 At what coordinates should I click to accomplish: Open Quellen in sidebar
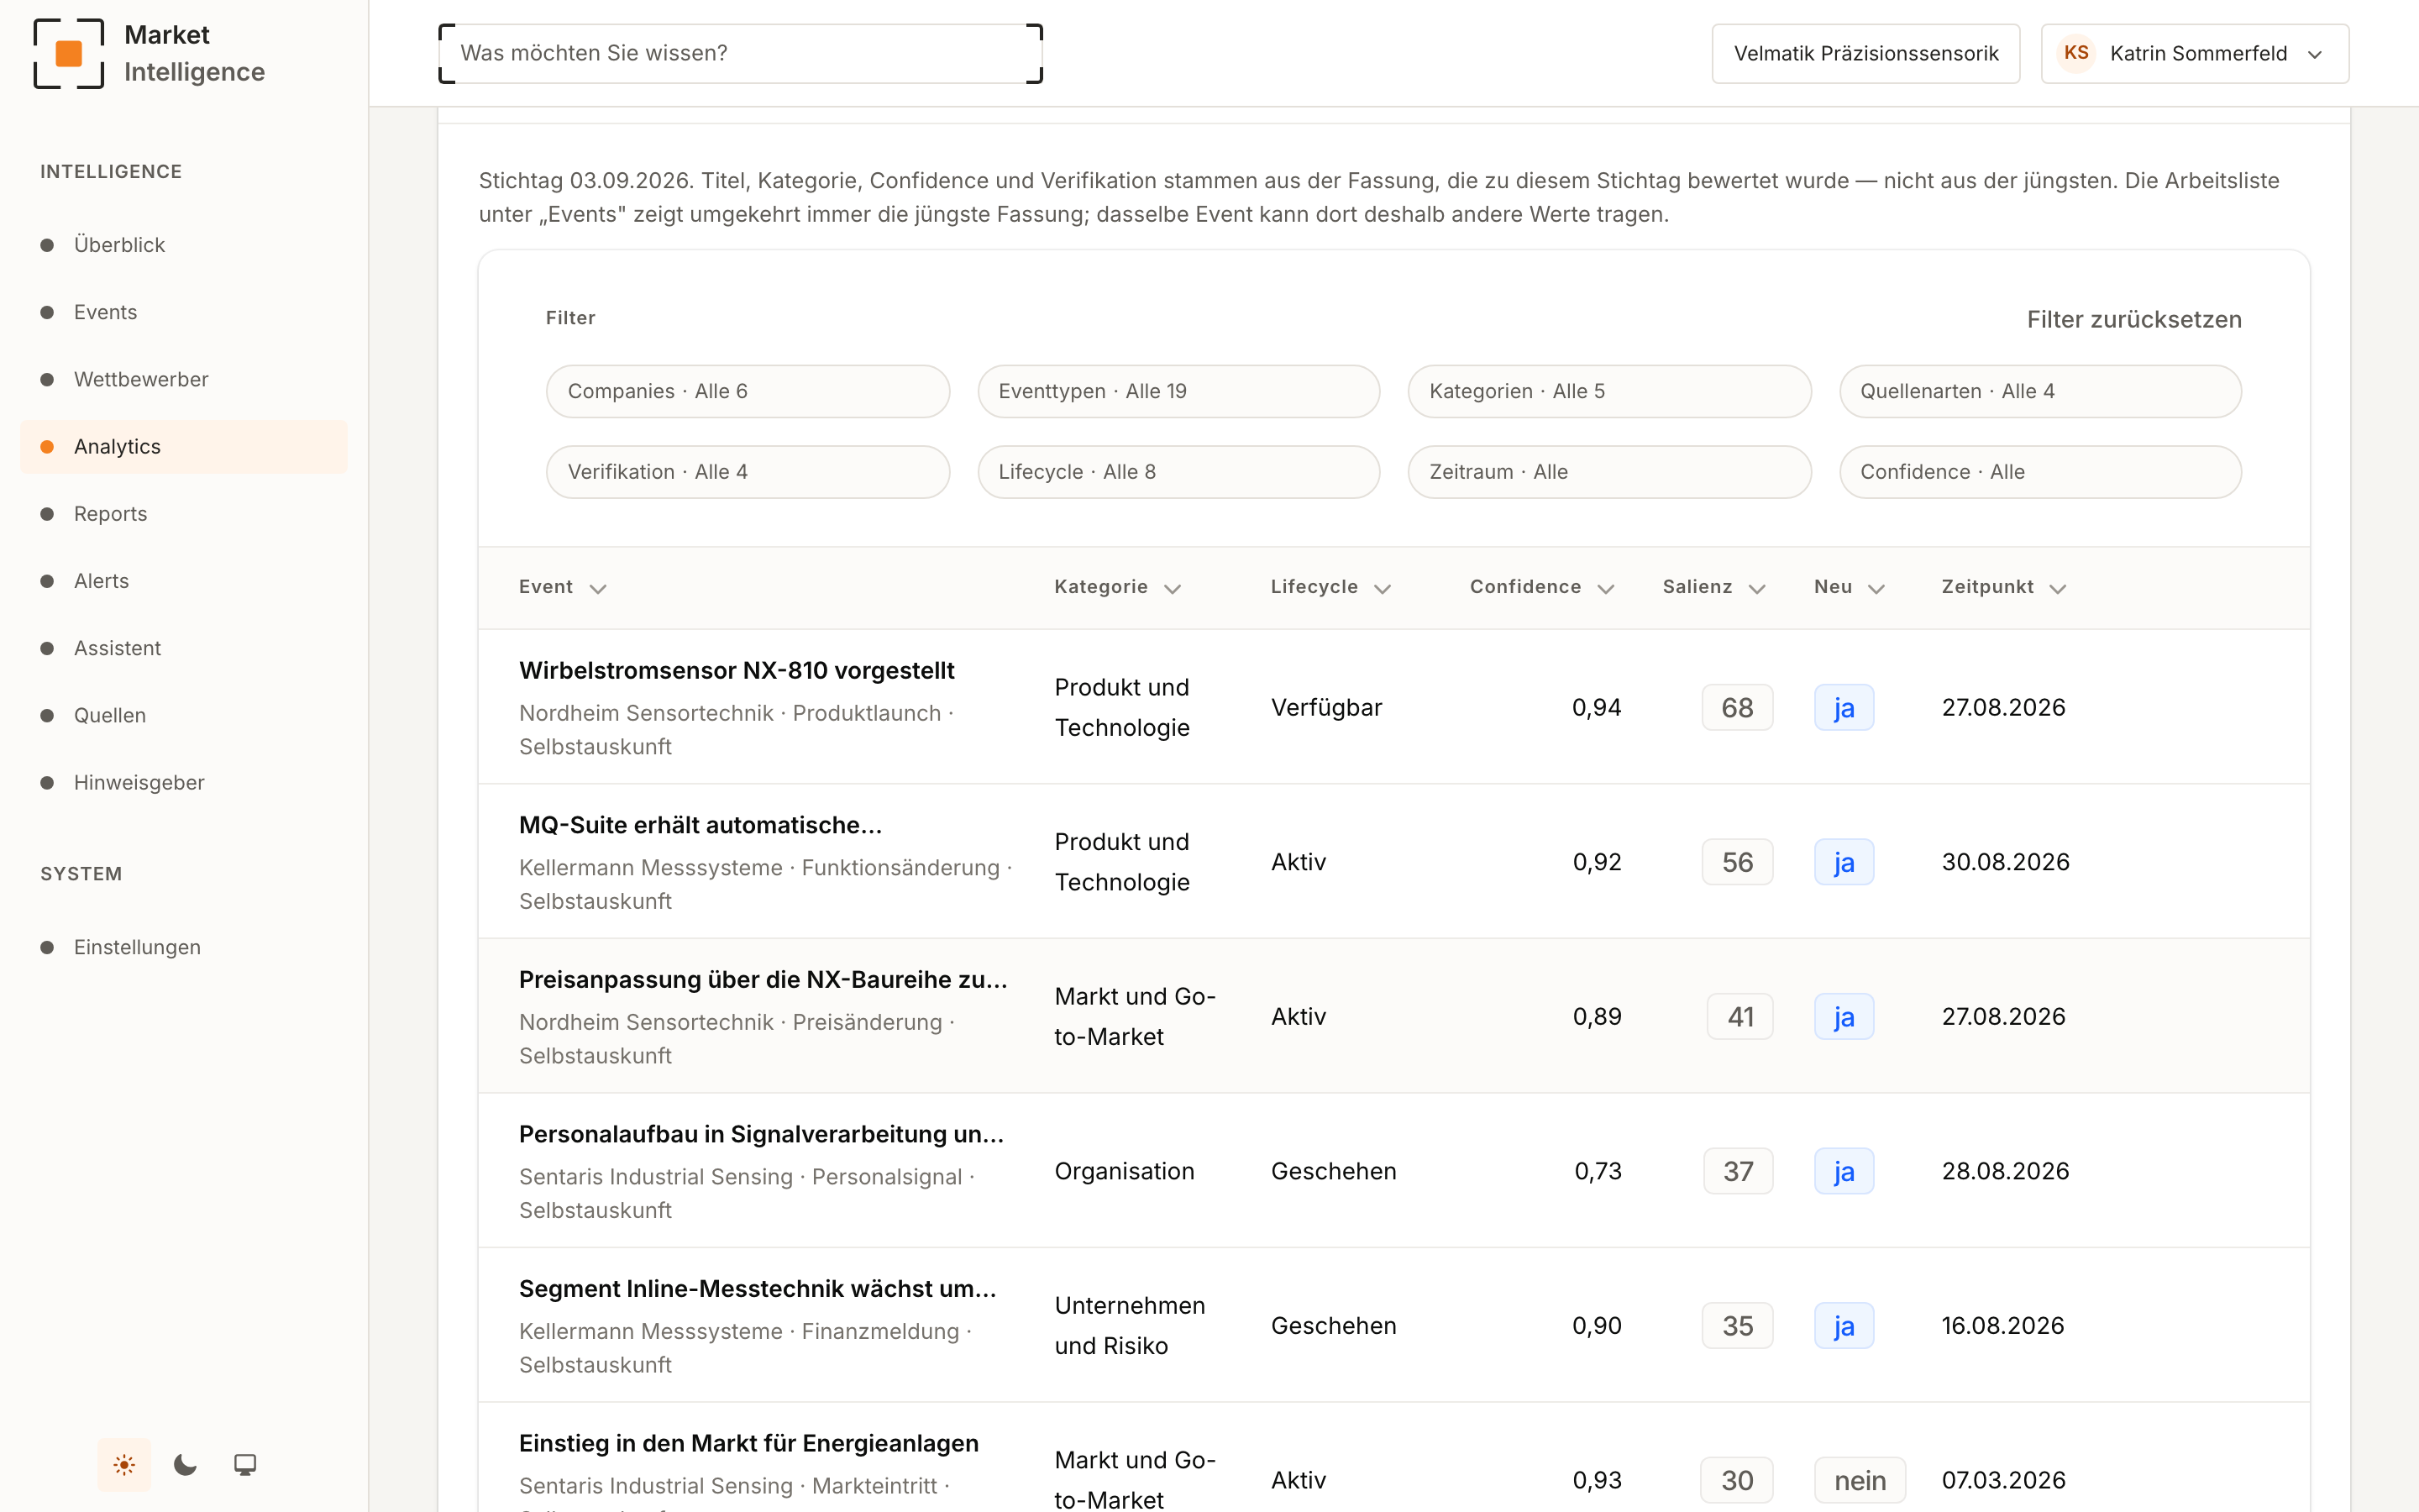pos(184,715)
